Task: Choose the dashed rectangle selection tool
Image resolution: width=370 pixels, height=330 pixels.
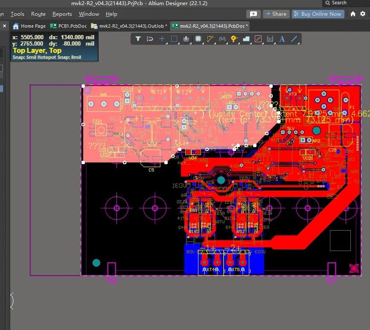Action: 174,39
